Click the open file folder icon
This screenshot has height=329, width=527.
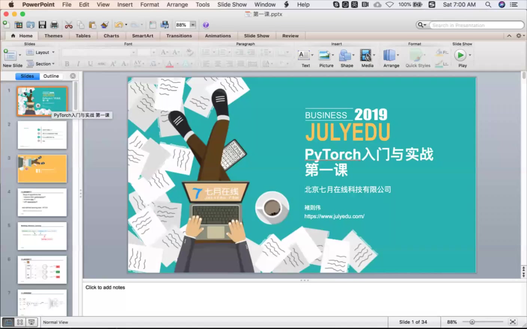click(x=30, y=25)
